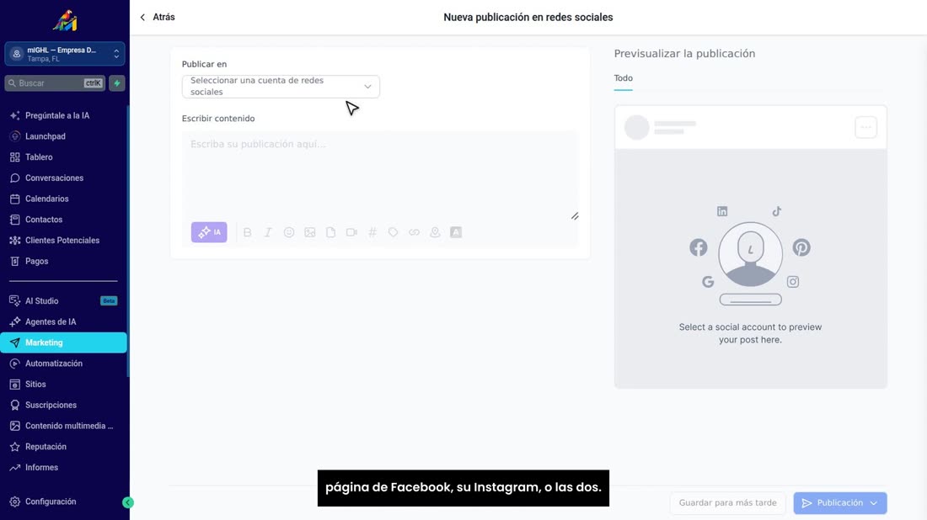This screenshot has width=927, height=520.
Task: Expand the social account selector dropdown
Action: click(x=281, y=86)
